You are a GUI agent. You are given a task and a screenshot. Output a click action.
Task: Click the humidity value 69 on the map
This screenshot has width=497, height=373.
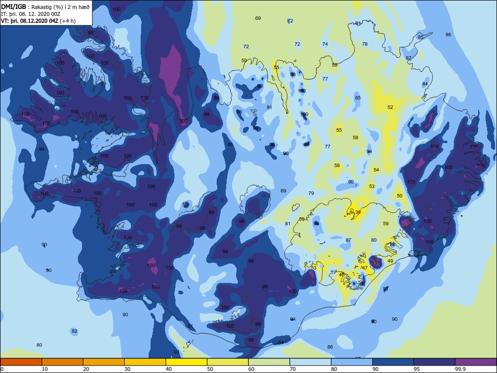point(258,18)
